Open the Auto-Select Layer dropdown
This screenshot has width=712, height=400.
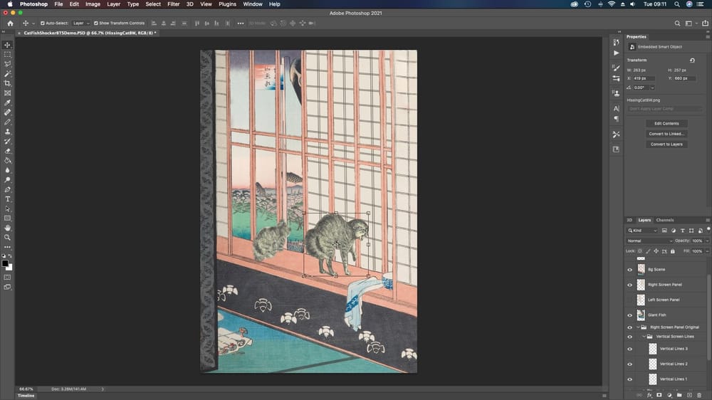pos(81,23)
